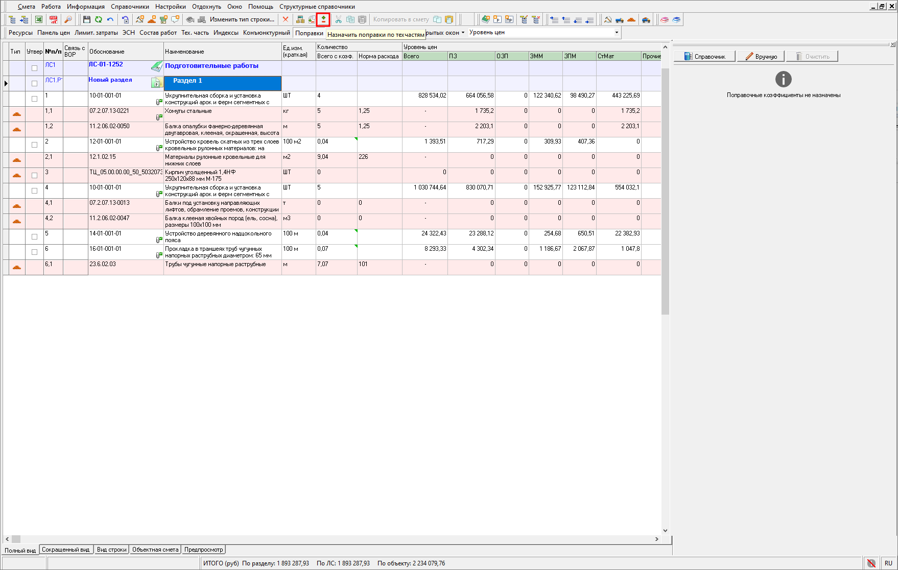Click the blue Undo arrow icon
The image size is (898, 570).
click(110, 19)
